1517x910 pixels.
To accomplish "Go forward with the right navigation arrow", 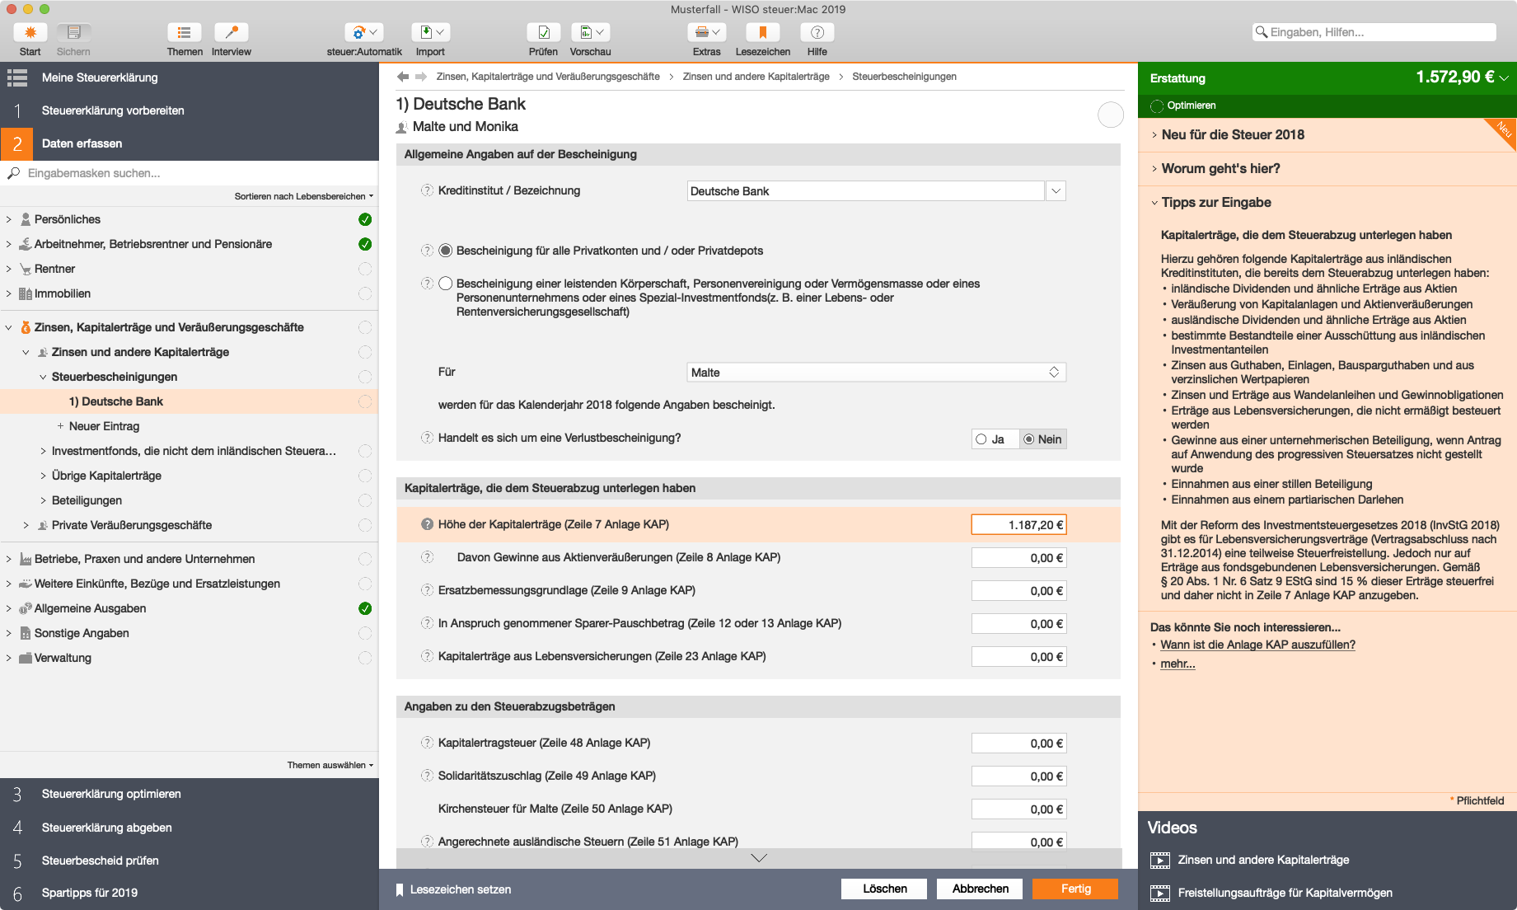I will 421,77.
